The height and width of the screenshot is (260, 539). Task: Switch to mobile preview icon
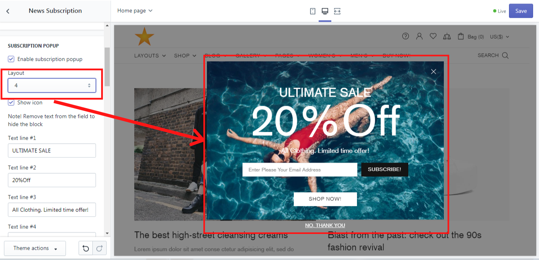coord(313,11)
